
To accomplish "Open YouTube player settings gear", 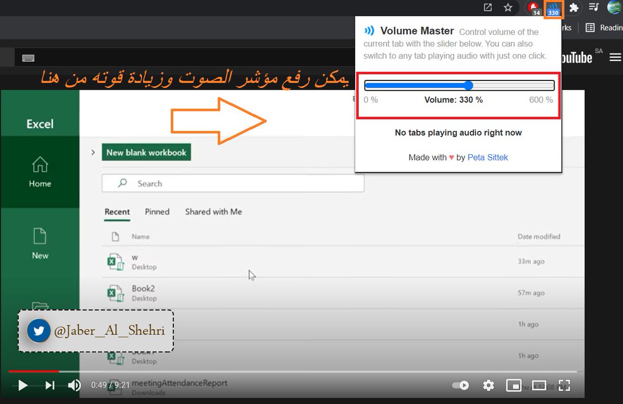I will click(x=488, y=385).
